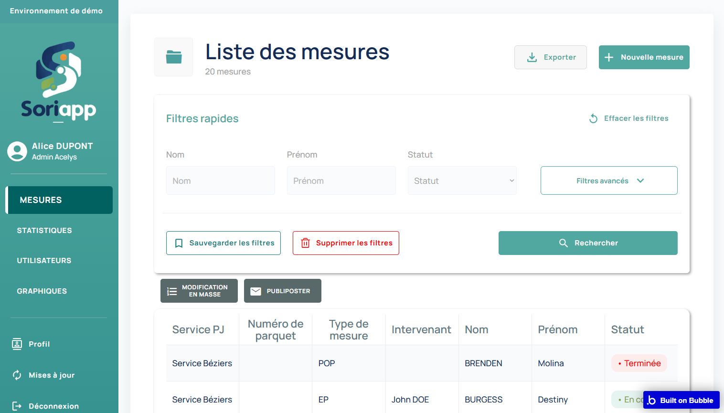Click Destiny in the Prénom column

tap(553, 400)
